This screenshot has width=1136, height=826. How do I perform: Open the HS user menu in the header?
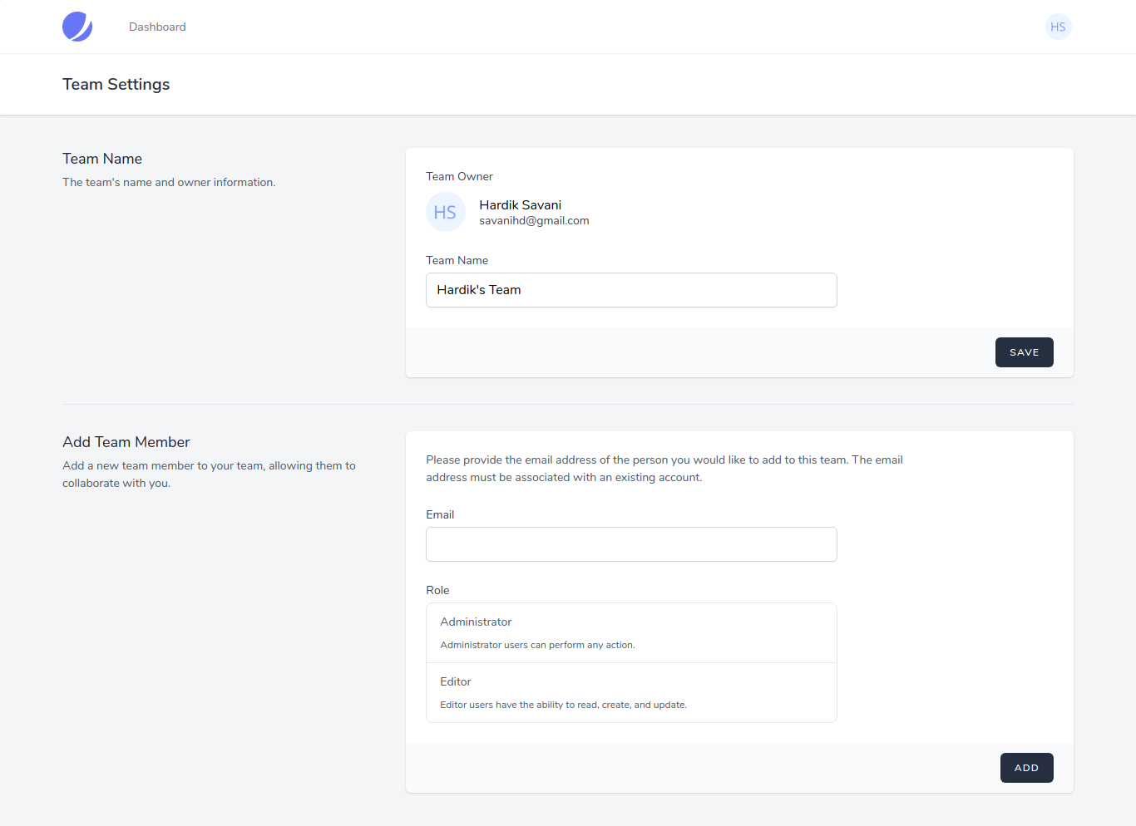point(1058,27)
